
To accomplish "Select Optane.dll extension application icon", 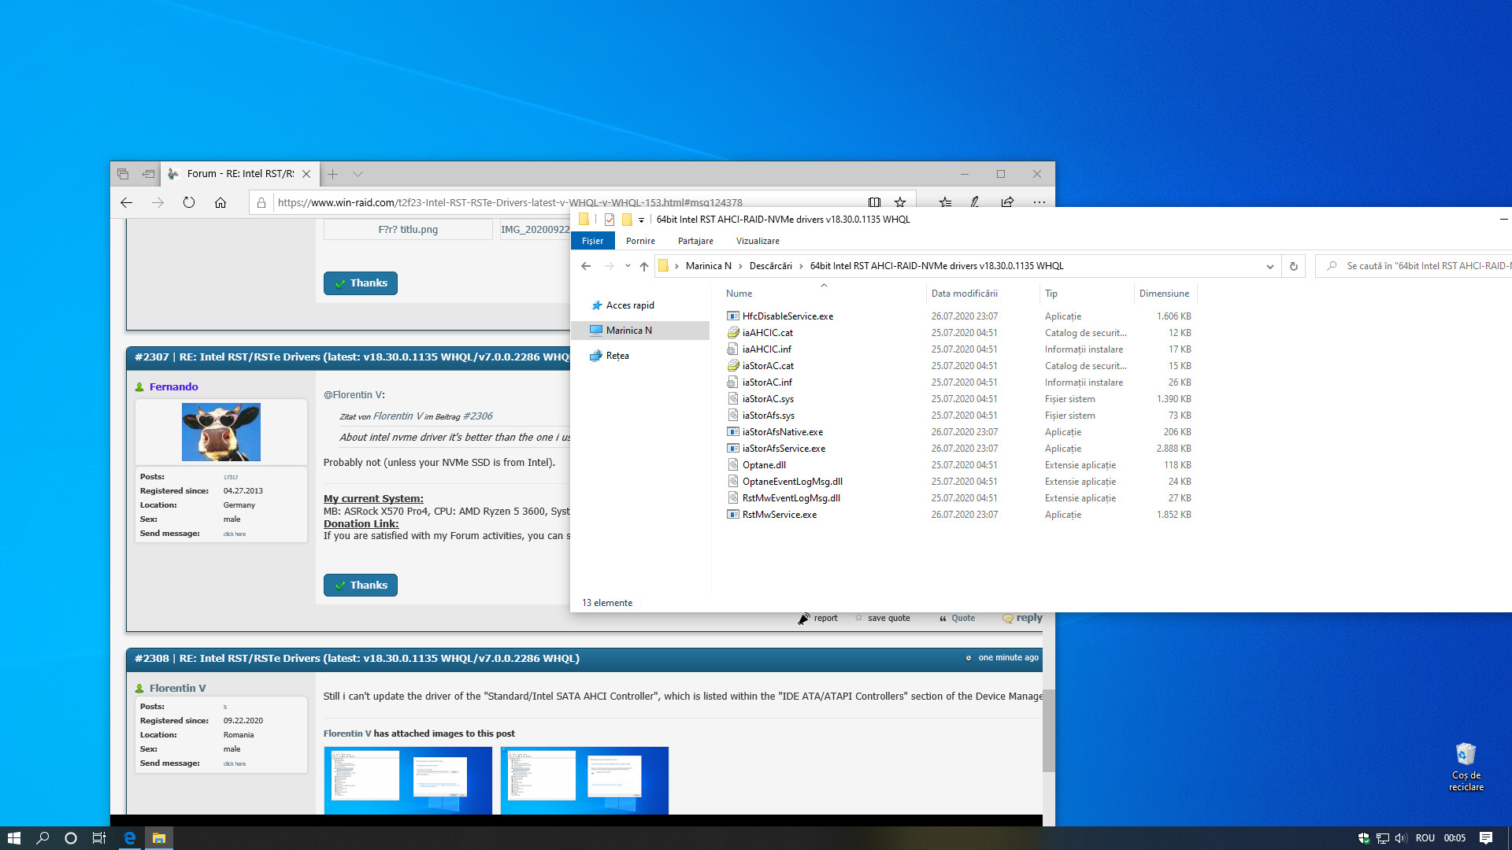I will click(732, 464).
